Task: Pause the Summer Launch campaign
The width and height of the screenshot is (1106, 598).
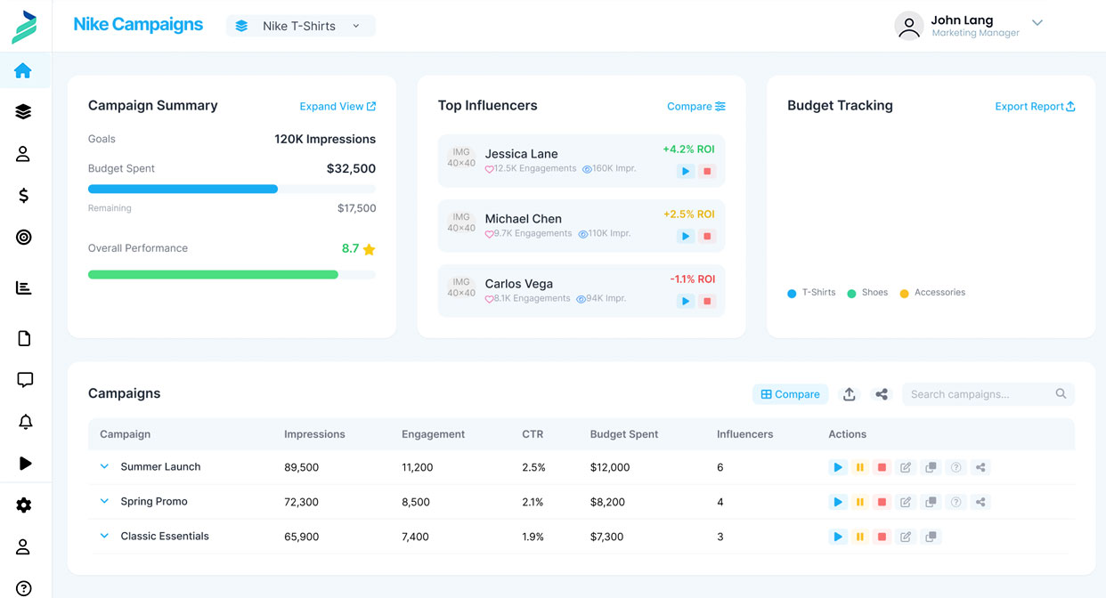Action: [860, 467]
